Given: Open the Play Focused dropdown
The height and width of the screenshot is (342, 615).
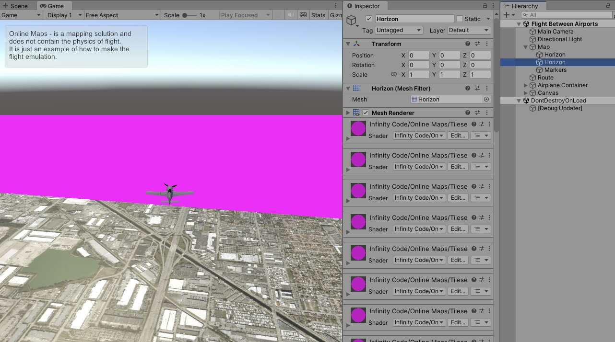Looking at the screenshot, I should point(245,15).
